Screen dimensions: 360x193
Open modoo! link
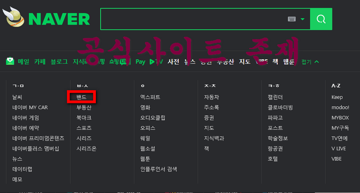[340, 108]
